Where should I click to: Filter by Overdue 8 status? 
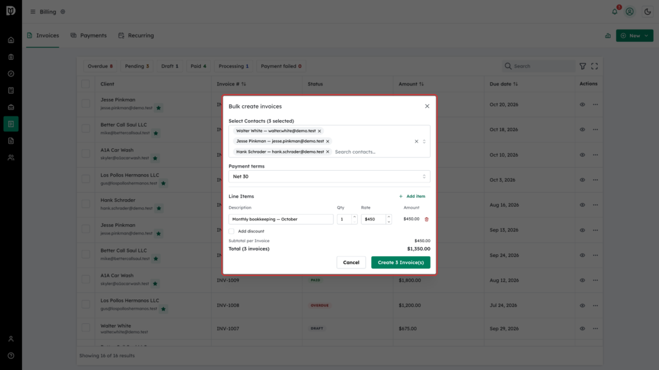pos(100,66)
